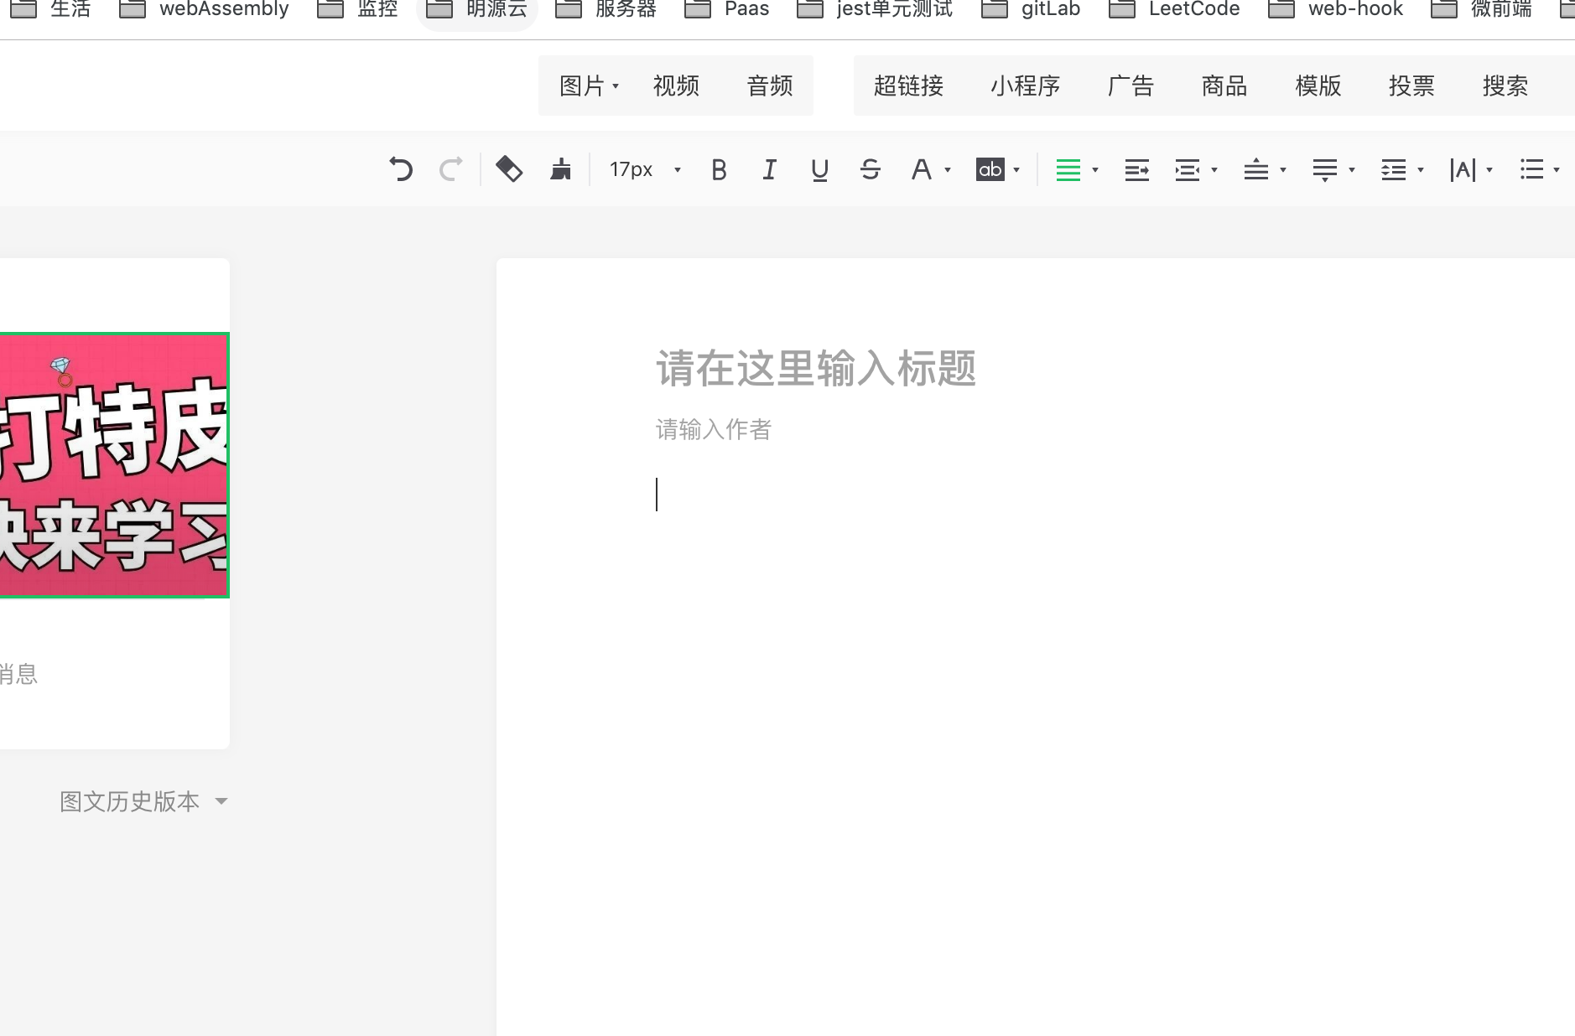This screenshot has width=1575, height=1036.
Task: Click the spacing-after-paragraph icon
Action: (x=1325, y=170)
